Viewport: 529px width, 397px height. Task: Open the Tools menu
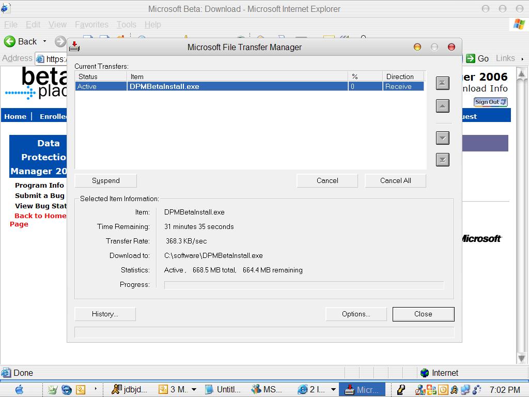pyautogui.click(x=127, y=25)
